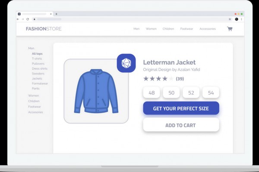This screenshot has width=259, height=172.
Task: Click Get Your Perfect Size button
Action: [x=181, y=108]
